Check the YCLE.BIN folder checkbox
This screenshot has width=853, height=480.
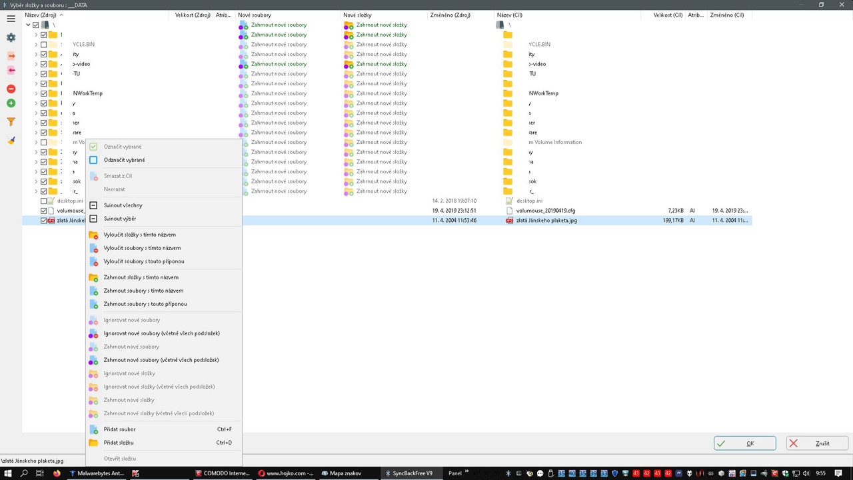(x=44, y=45)
